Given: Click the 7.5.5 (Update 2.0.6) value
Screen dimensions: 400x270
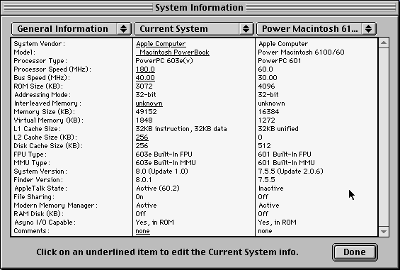Looking at the screenshot, I should click(x=291, y=171).
